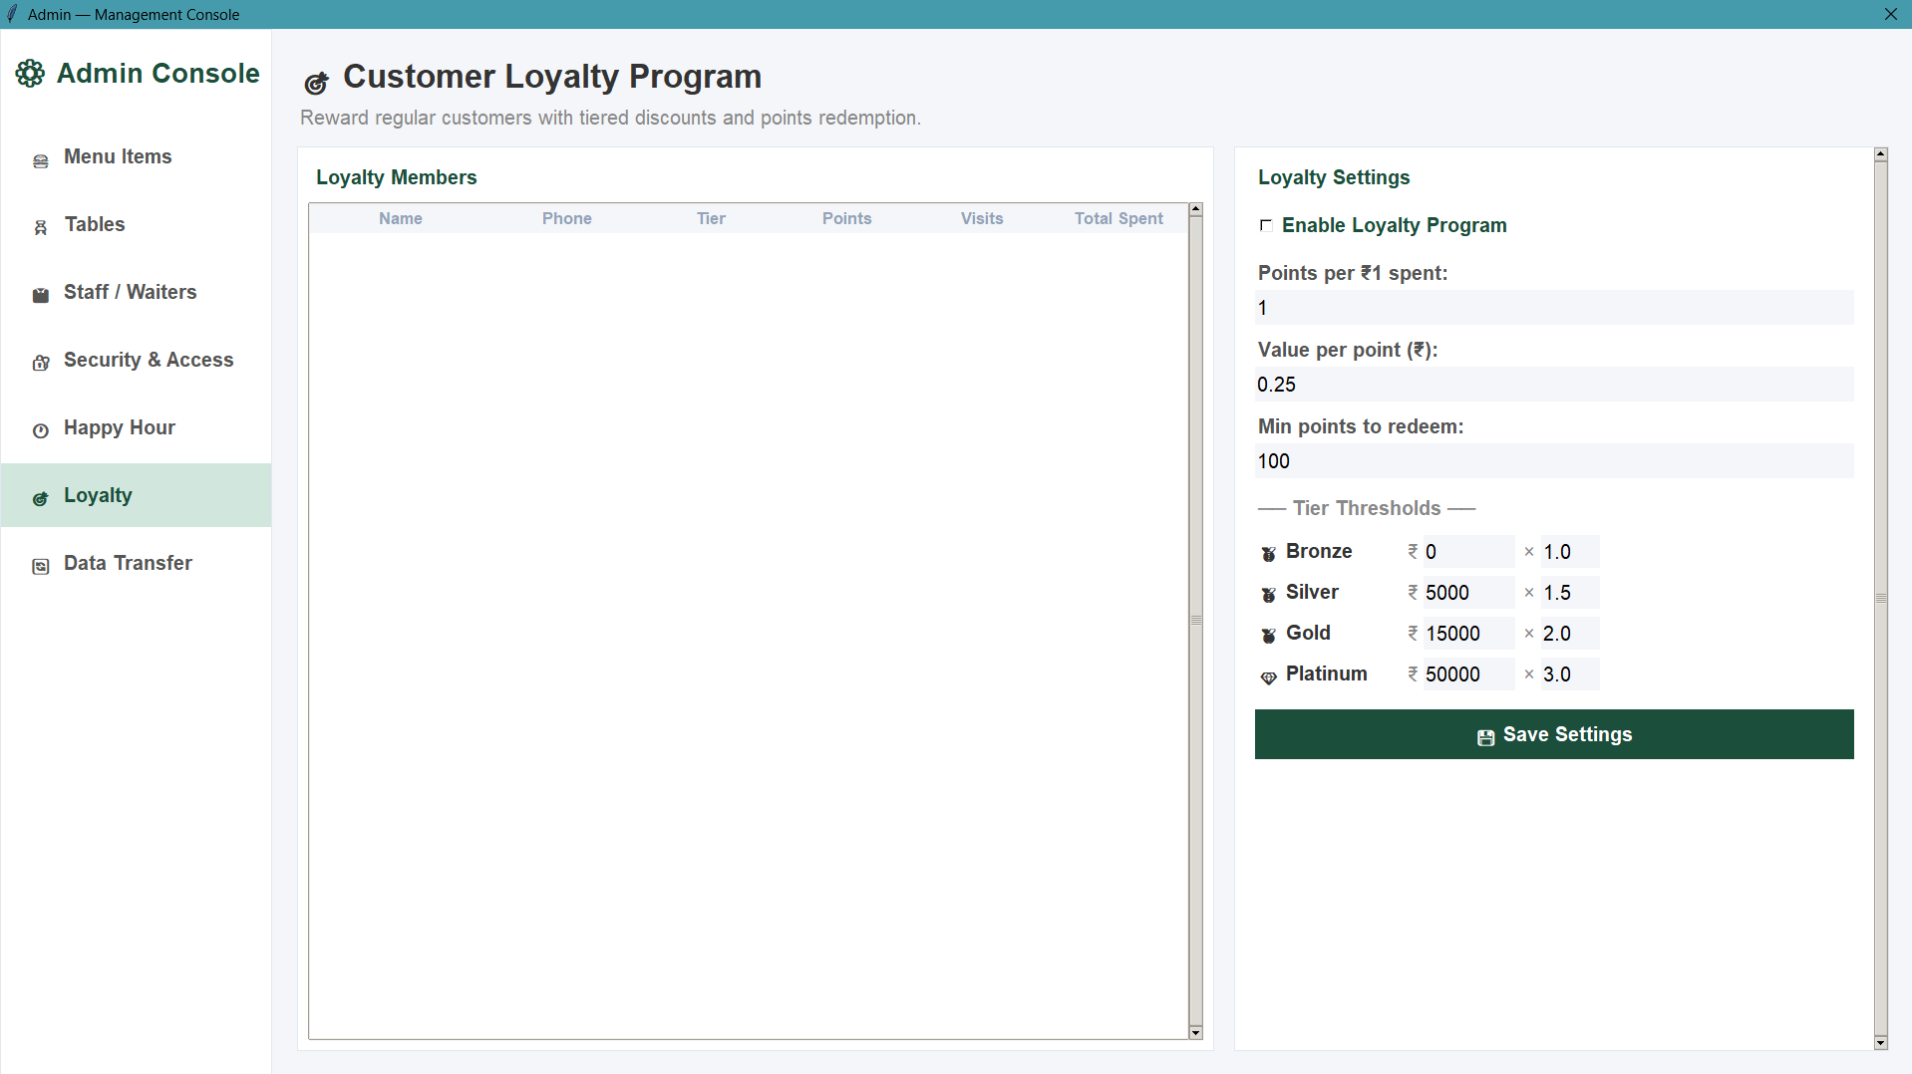Click the Staff / Waiters icon

pyautogui.click(x=41, y=295)
